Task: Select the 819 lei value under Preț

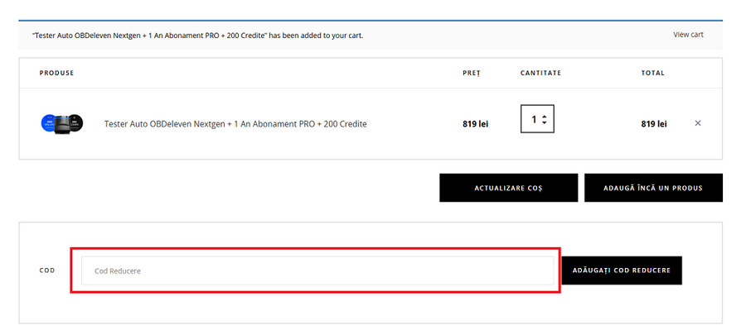Action: [475, 124]
